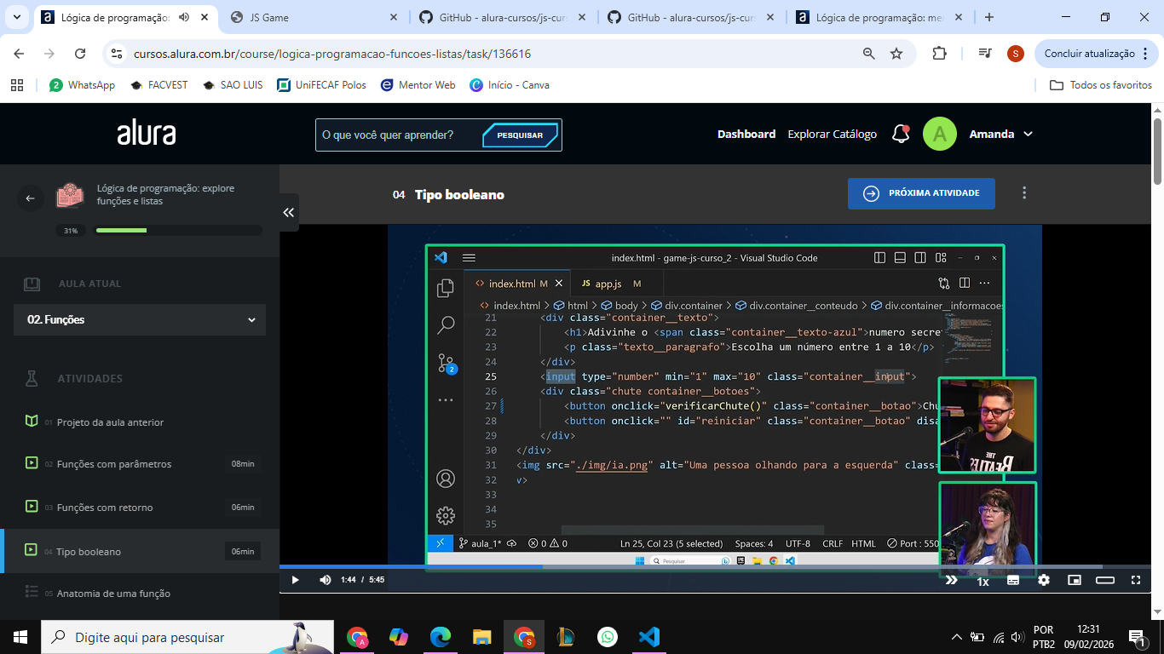
Task: Collapse the course sidebar with the double-chevron
Action: 289,212
